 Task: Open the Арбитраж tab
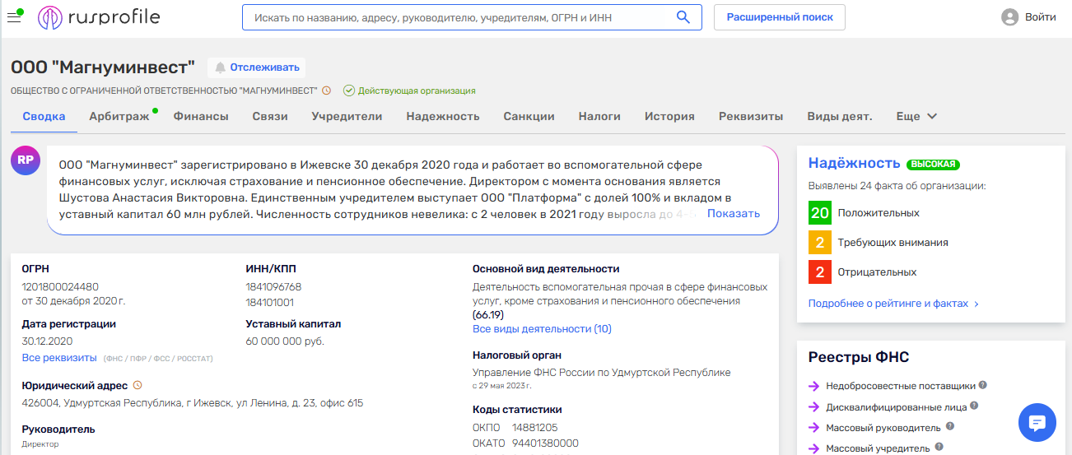pos(119,116)
